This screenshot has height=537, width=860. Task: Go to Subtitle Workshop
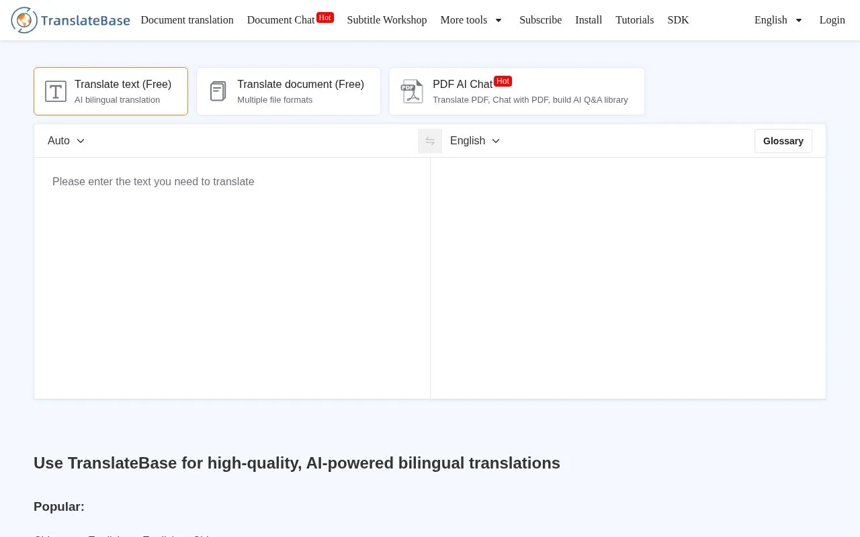tap(387, 20)
